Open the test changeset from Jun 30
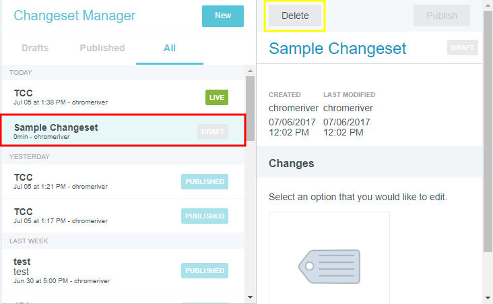 [101, 270]
